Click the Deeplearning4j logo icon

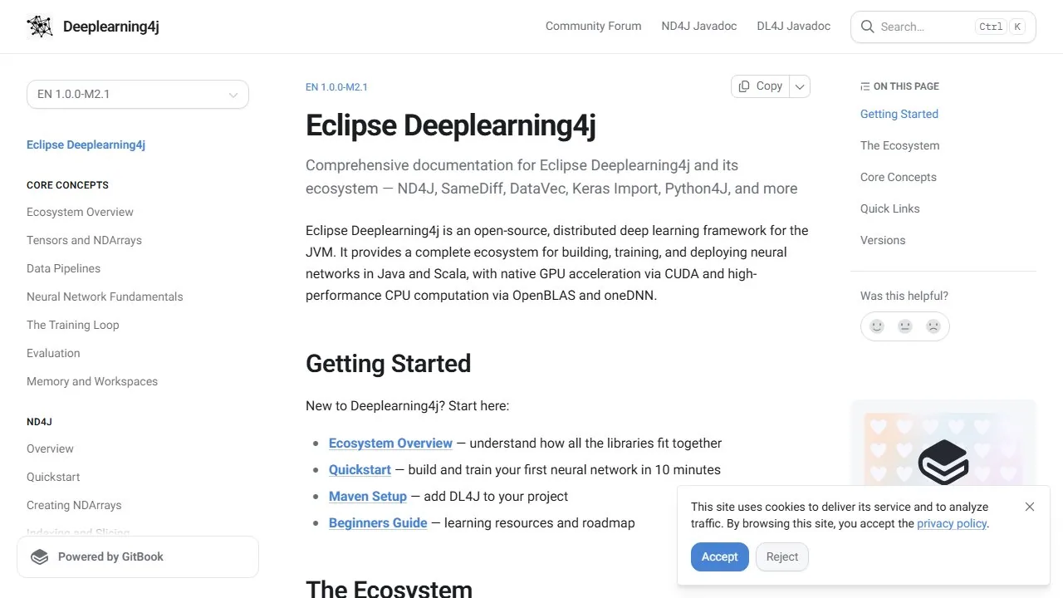40,27
